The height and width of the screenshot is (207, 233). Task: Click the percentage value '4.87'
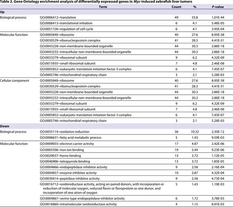tap(195, 144)
